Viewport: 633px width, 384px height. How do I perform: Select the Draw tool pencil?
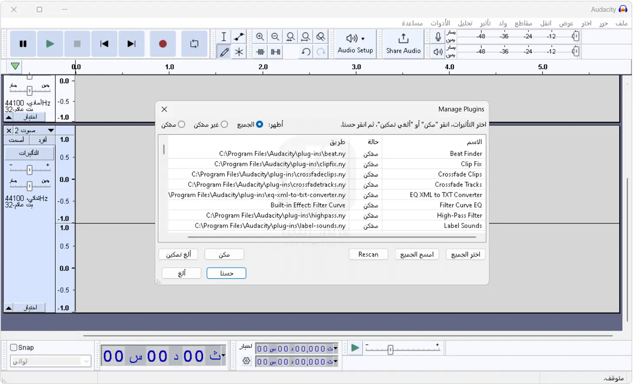click(x=224, y=52)
